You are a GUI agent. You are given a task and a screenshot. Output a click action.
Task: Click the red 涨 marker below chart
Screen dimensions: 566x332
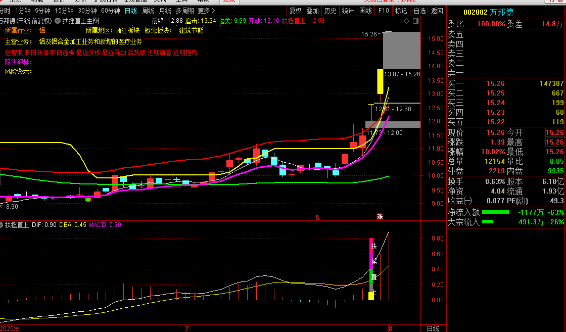[x=380, y=216]
